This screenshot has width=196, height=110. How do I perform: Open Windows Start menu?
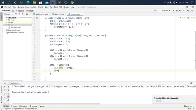coord(3,2)
